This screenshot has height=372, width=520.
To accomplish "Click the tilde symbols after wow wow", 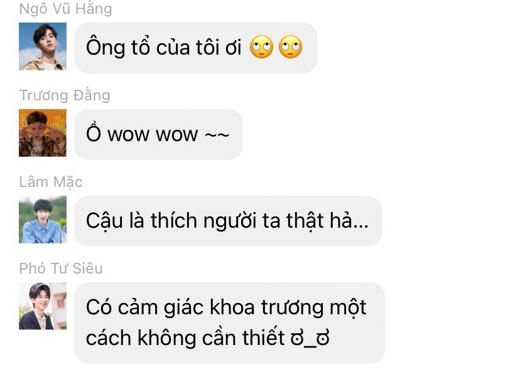I will [217, 135].
